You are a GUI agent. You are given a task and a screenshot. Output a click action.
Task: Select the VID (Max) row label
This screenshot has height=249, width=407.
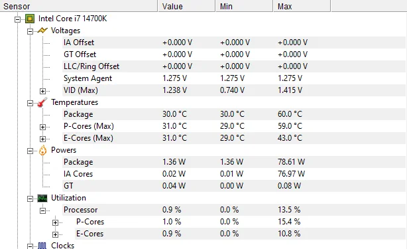point(81,90)
